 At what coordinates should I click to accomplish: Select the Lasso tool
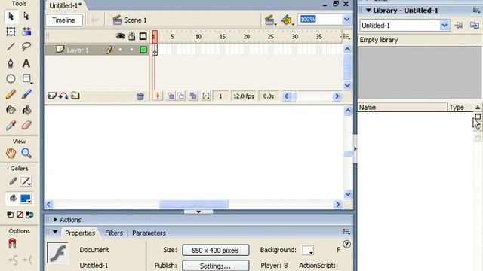26,47
